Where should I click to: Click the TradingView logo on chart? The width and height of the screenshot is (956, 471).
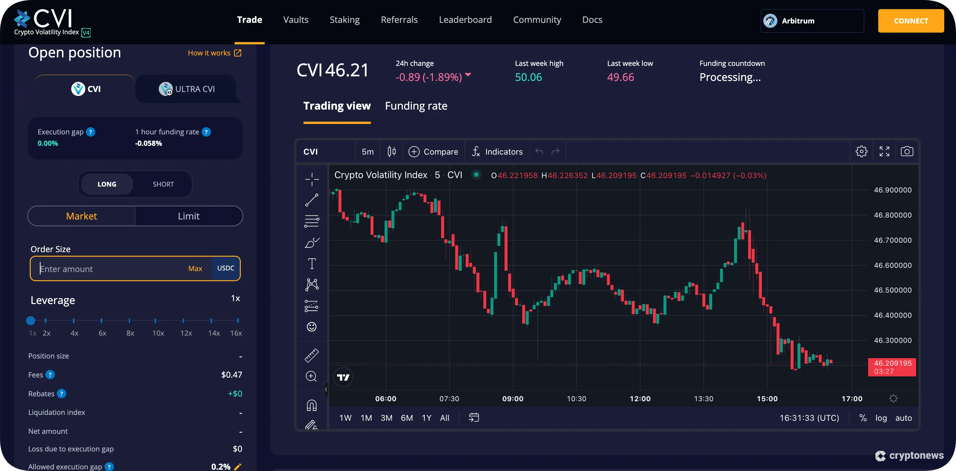point(343,377)
